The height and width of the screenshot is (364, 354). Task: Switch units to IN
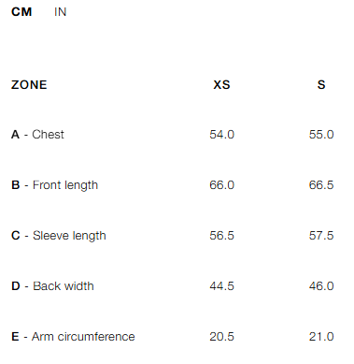coord(60,12)
